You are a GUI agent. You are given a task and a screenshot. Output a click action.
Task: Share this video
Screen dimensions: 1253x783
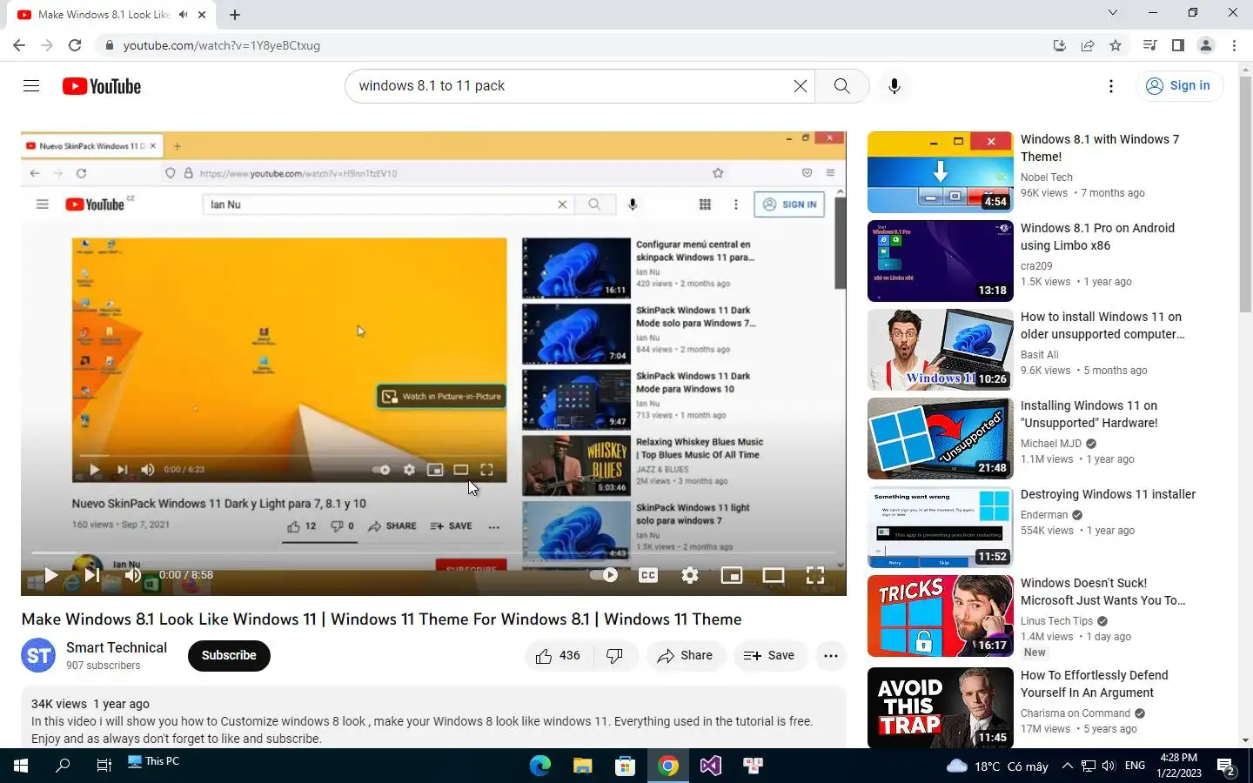click(685, 656)
